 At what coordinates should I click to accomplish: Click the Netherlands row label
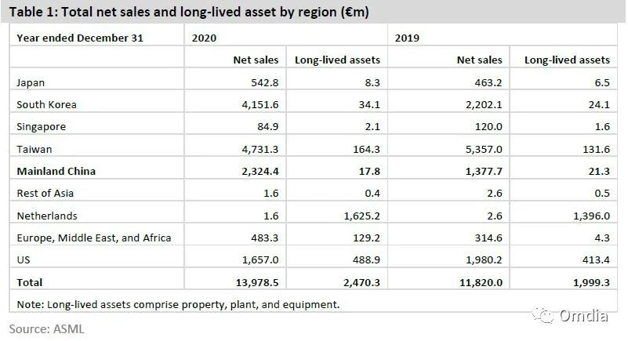47,215
